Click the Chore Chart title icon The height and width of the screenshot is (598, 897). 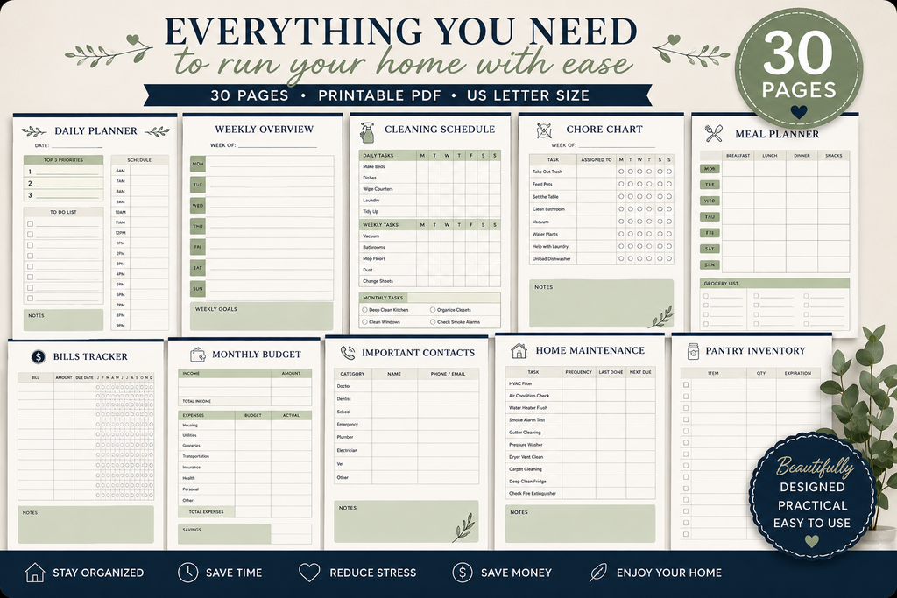[543, 130]
